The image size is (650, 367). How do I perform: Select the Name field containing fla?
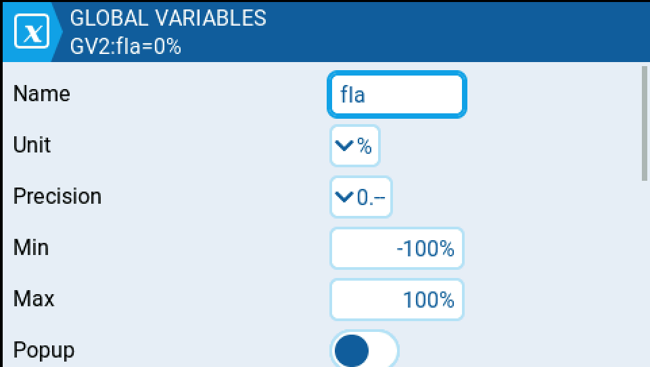click(x=396, y=94)
